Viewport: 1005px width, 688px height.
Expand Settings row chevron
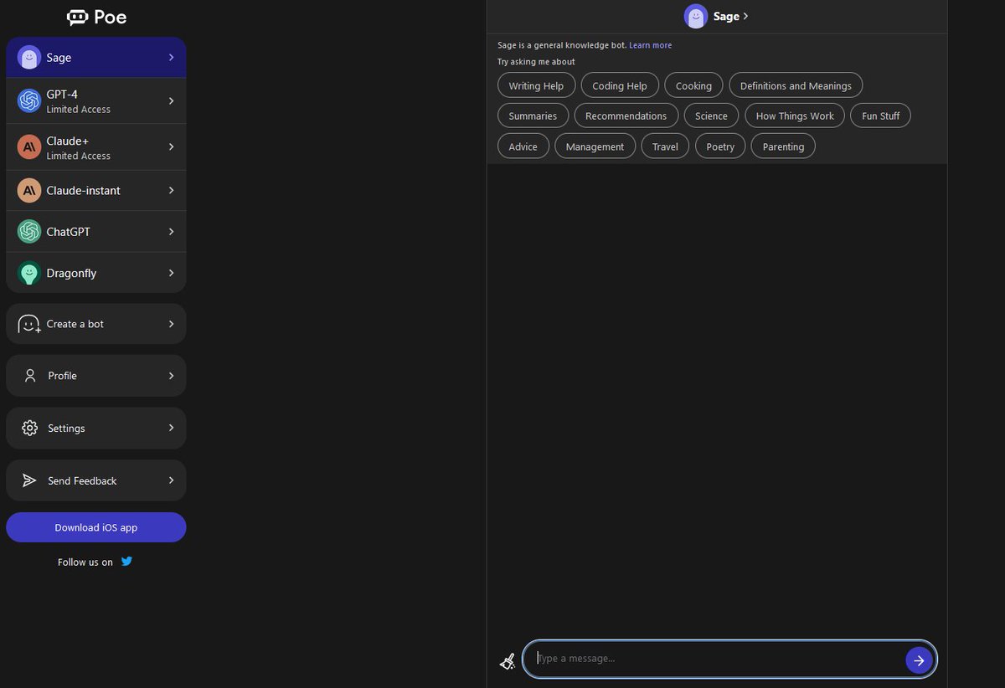pos(171,428)
